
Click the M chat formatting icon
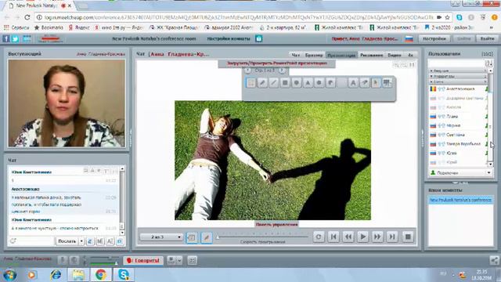coord(100,241)
